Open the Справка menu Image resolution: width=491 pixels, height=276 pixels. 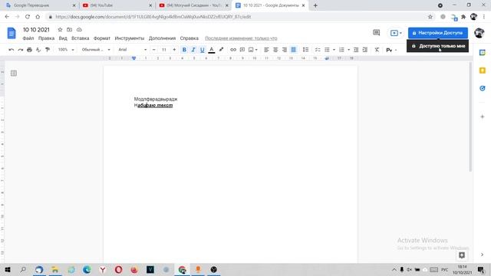tap(189, 38)
